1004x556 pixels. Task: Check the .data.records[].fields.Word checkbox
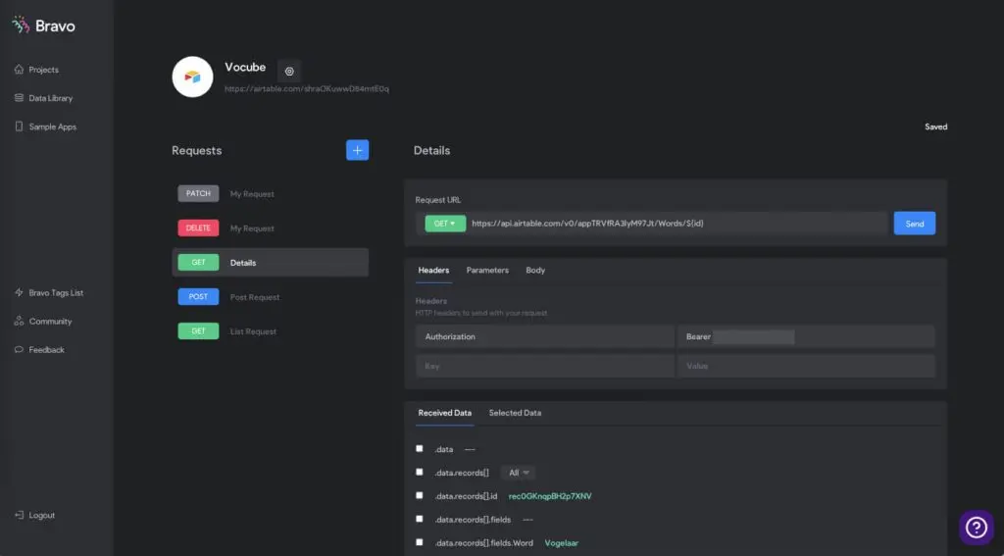tap(420, 542)
